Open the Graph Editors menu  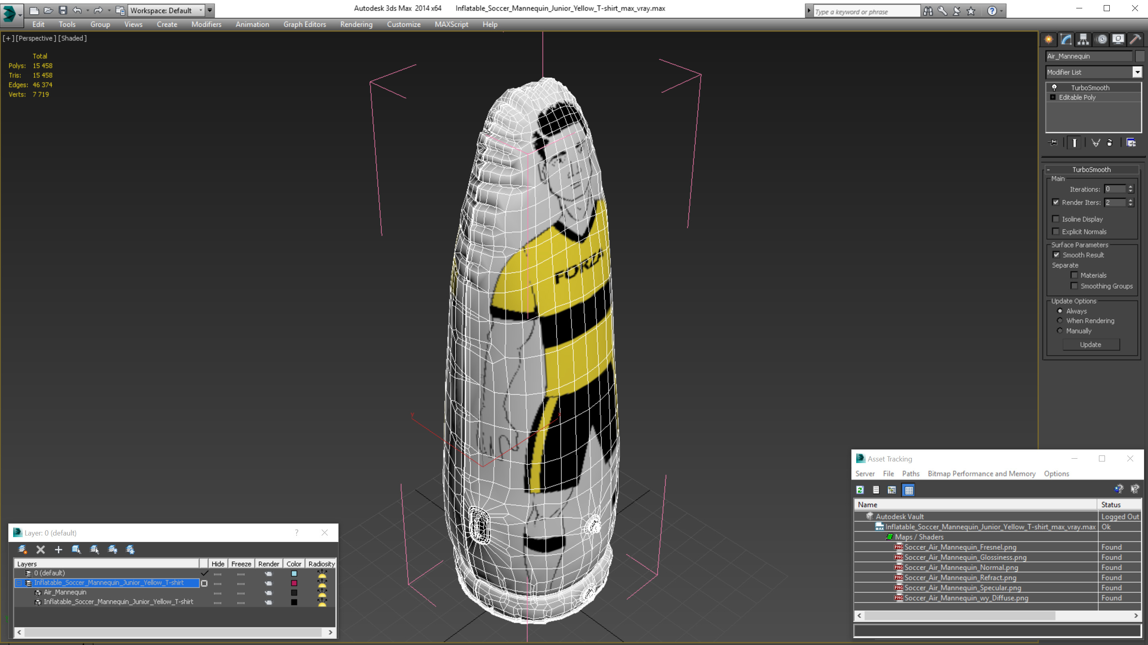305,24
